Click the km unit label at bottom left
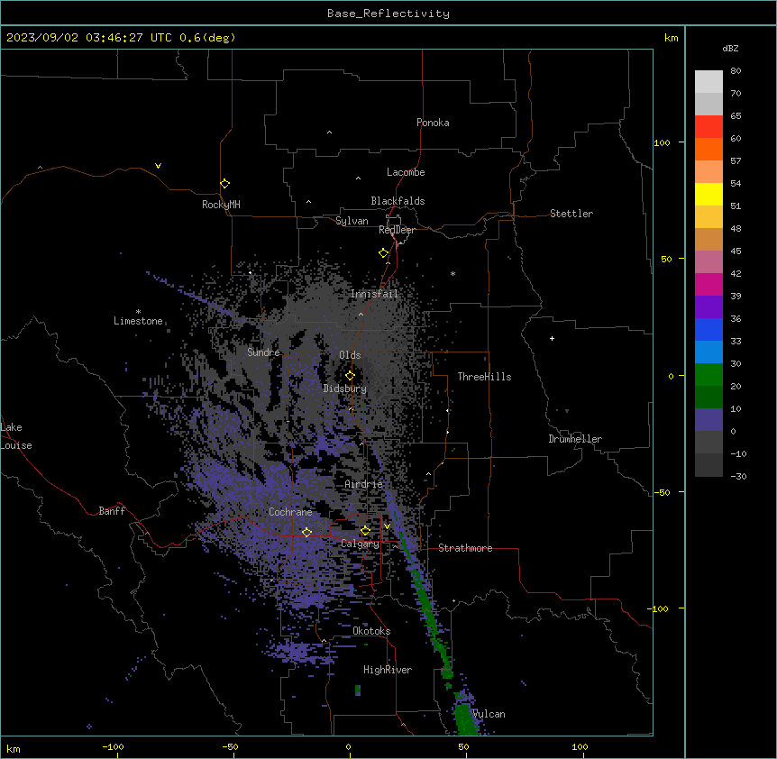777x759 pixels. coord(14,749)
